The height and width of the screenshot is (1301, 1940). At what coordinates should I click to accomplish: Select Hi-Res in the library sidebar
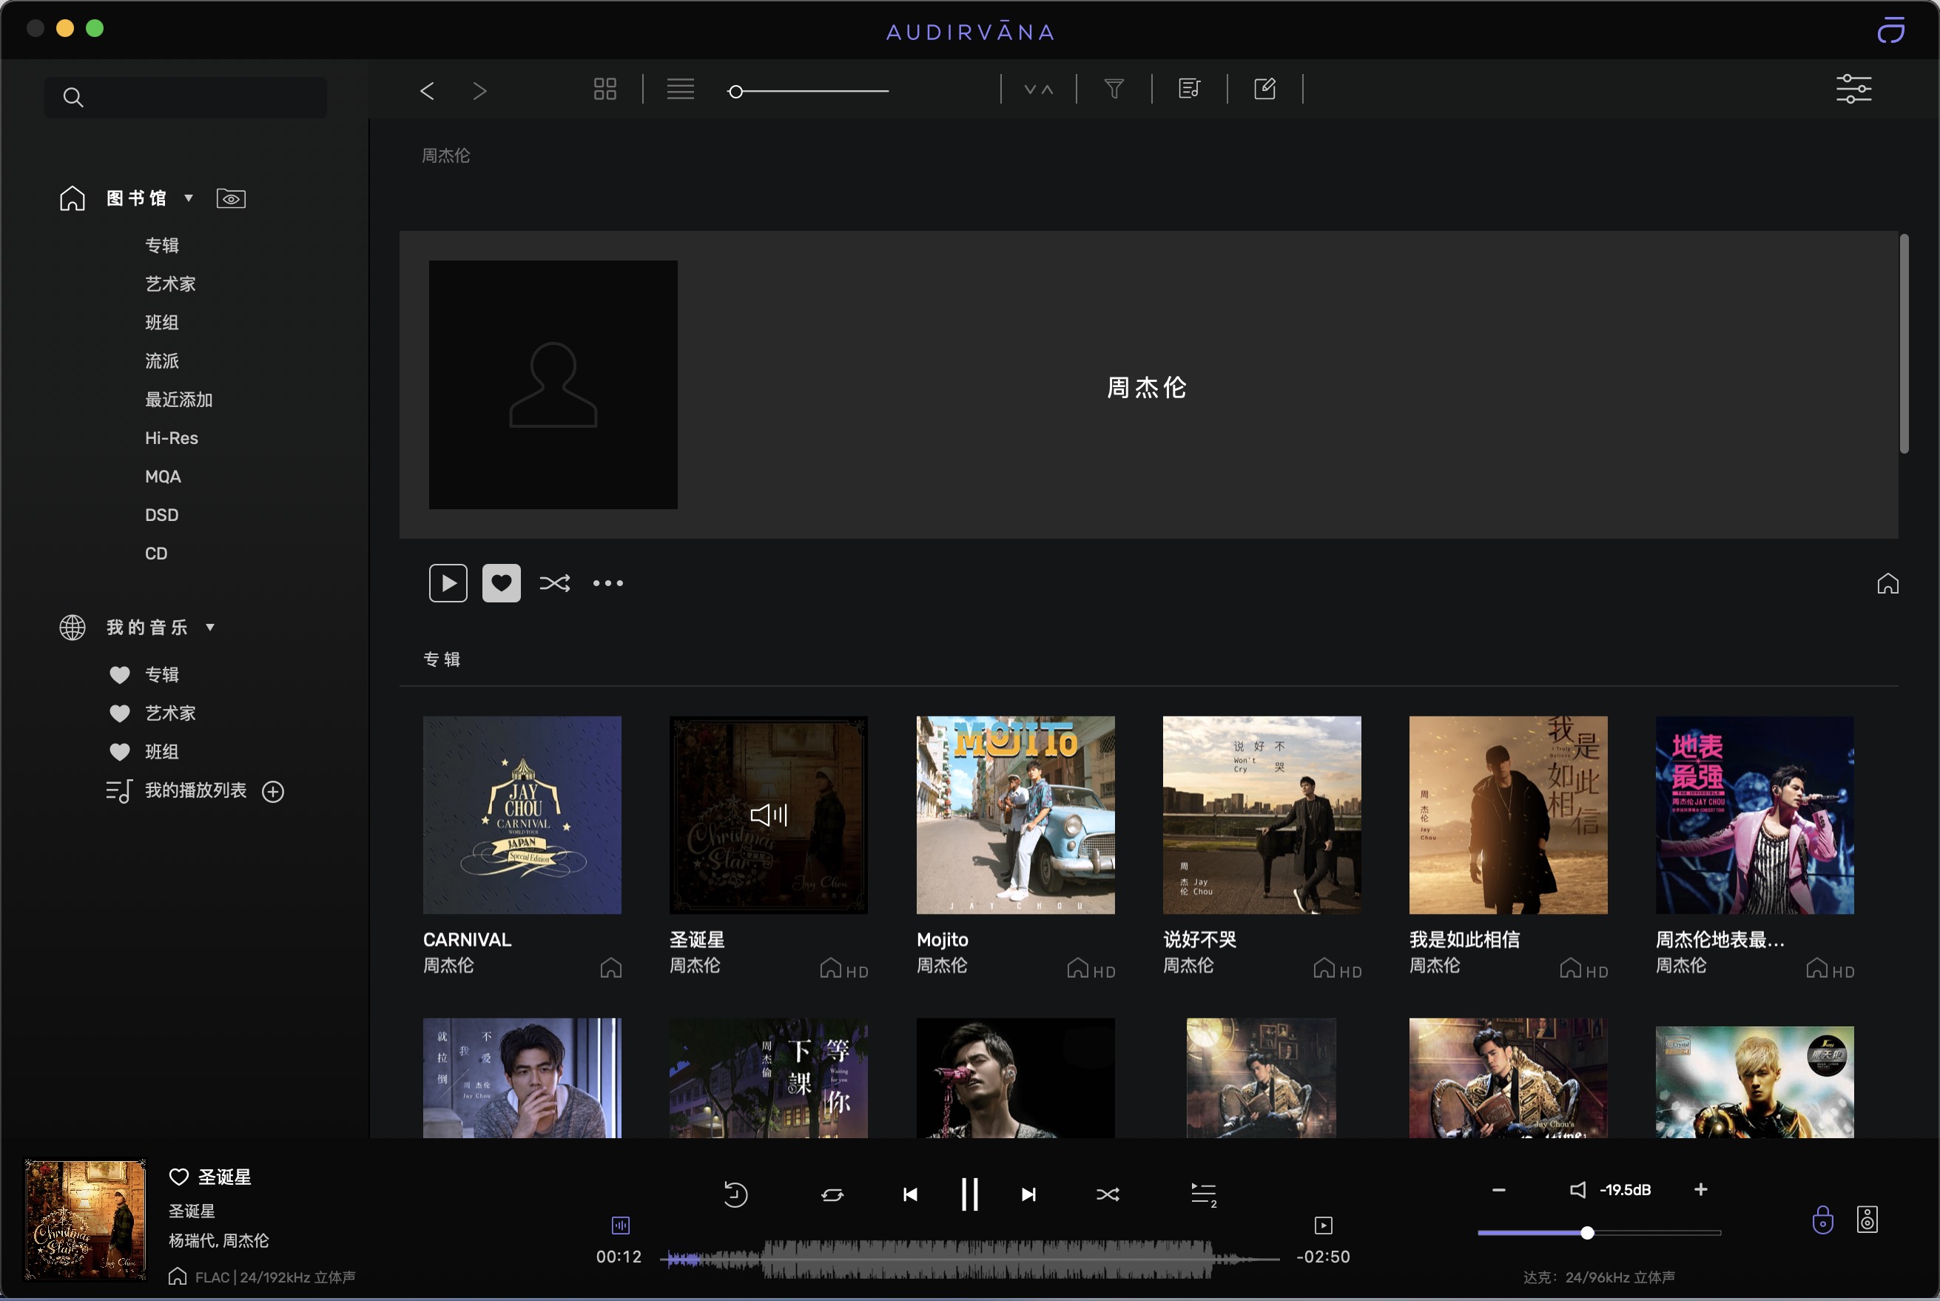[x=172, y=438]
